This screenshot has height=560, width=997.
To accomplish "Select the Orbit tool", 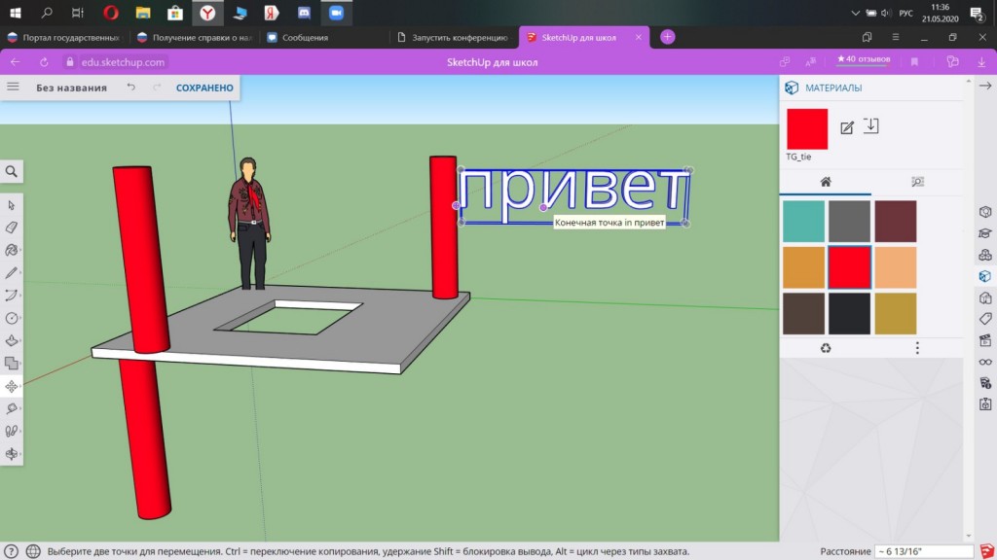I will 12,454.
